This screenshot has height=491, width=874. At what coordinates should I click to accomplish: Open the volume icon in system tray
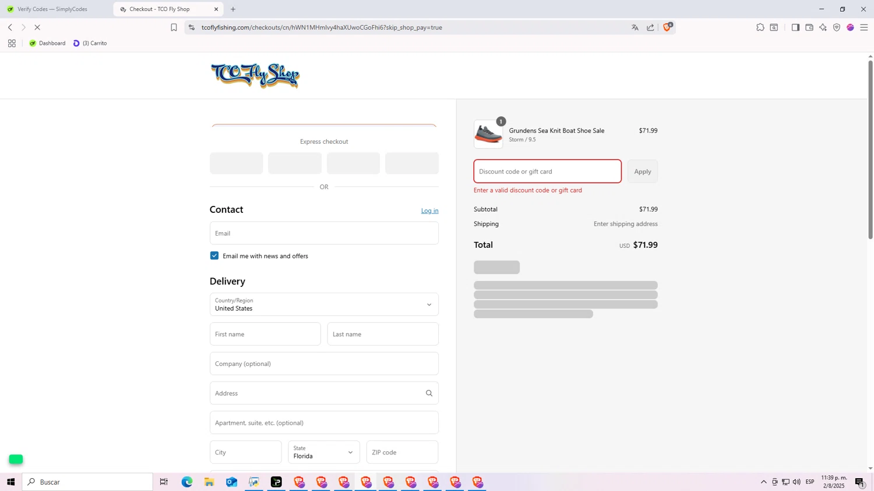797,482
